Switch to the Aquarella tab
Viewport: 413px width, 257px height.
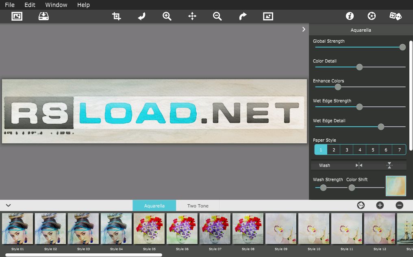pos(154,206)
